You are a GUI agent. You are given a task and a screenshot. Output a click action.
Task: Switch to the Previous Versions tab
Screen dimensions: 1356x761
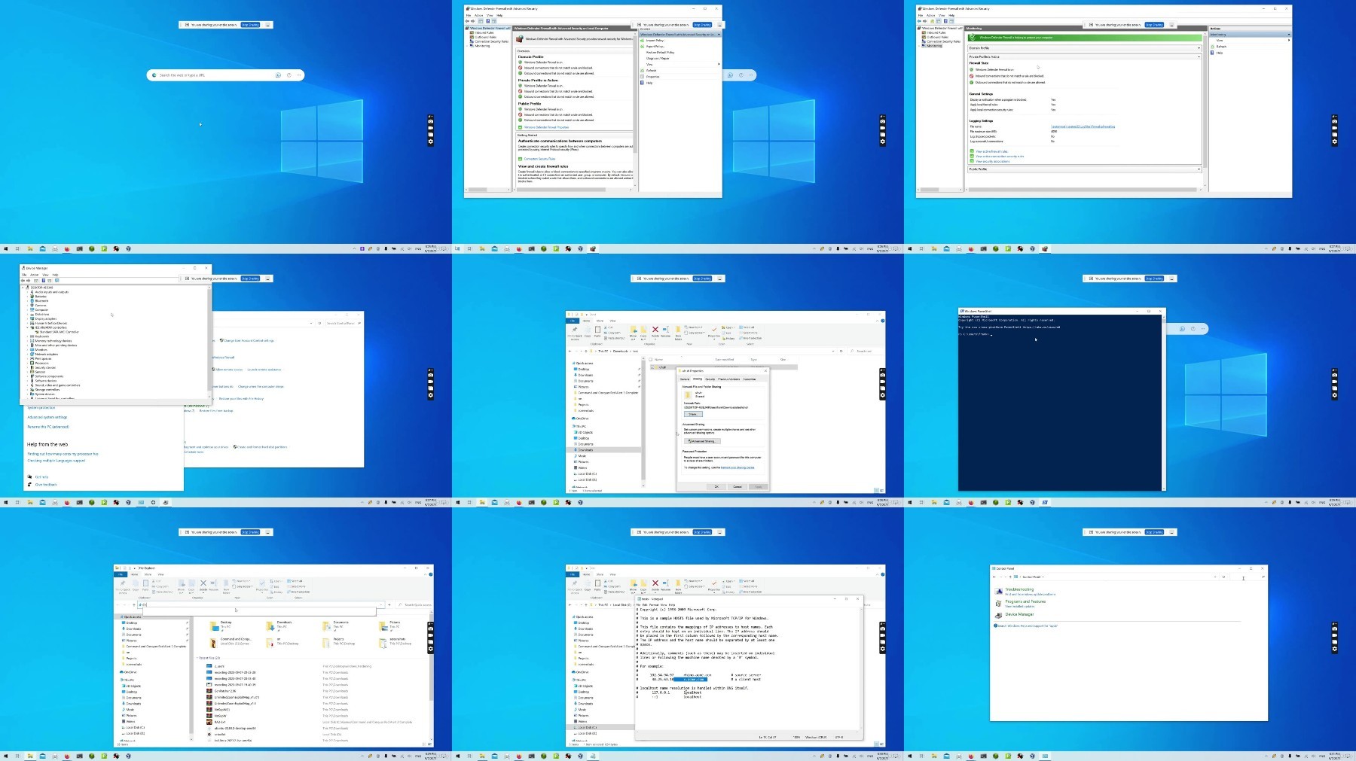point(728,379)
